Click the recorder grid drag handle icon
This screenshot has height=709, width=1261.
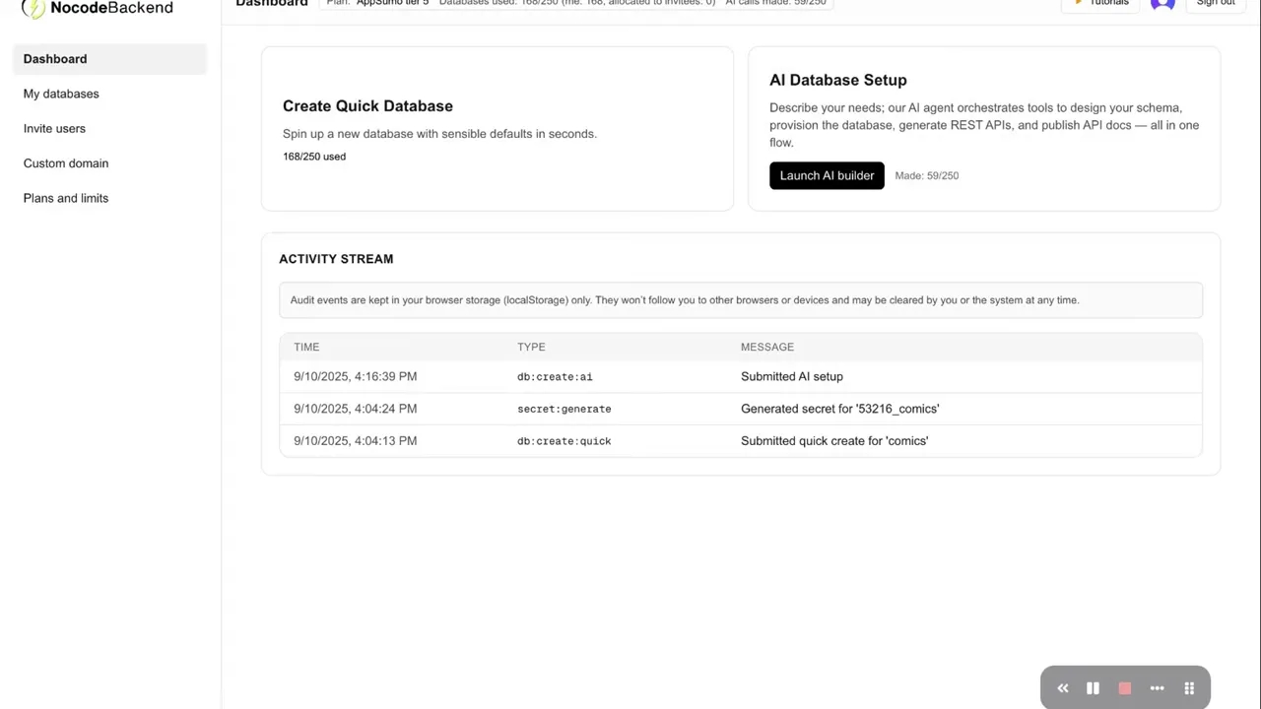[x=1189, y=688]
